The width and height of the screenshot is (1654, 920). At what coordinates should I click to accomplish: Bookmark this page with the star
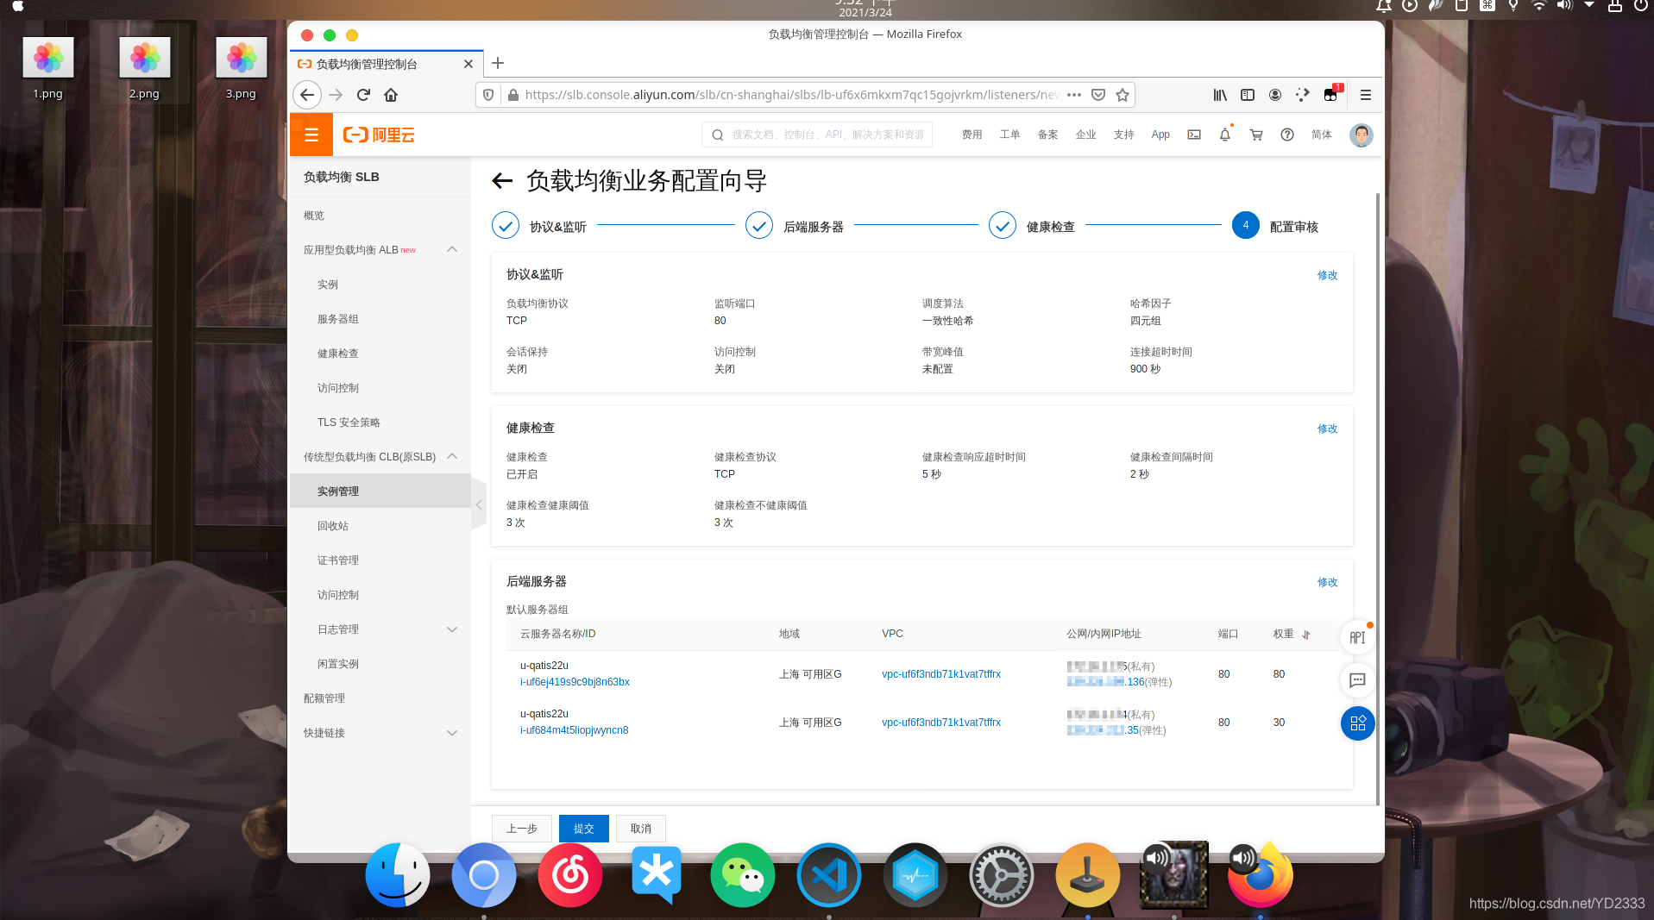(1122, 95)
